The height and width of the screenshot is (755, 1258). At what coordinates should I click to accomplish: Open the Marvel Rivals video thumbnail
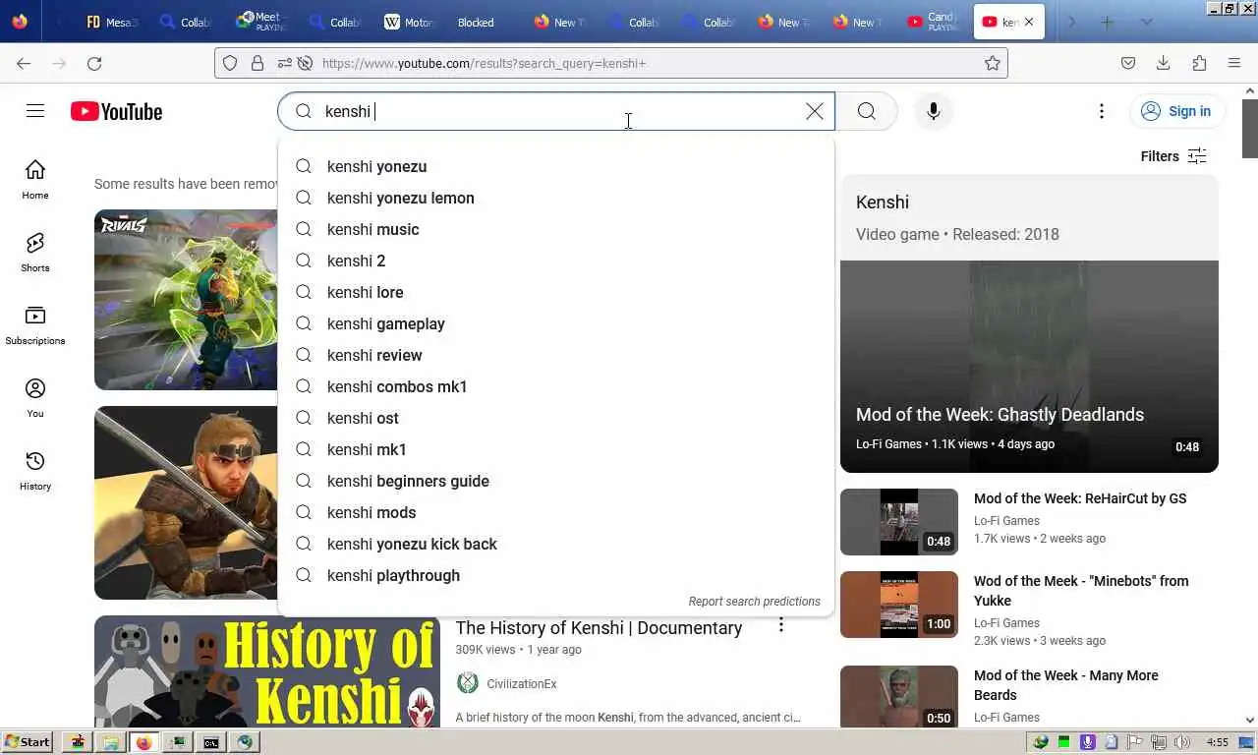[x=186, y=300]
